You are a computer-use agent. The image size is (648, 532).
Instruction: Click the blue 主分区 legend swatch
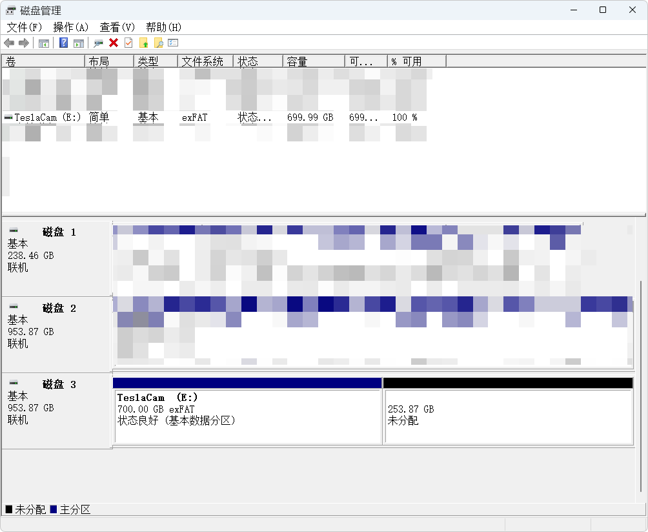point(54,509)
